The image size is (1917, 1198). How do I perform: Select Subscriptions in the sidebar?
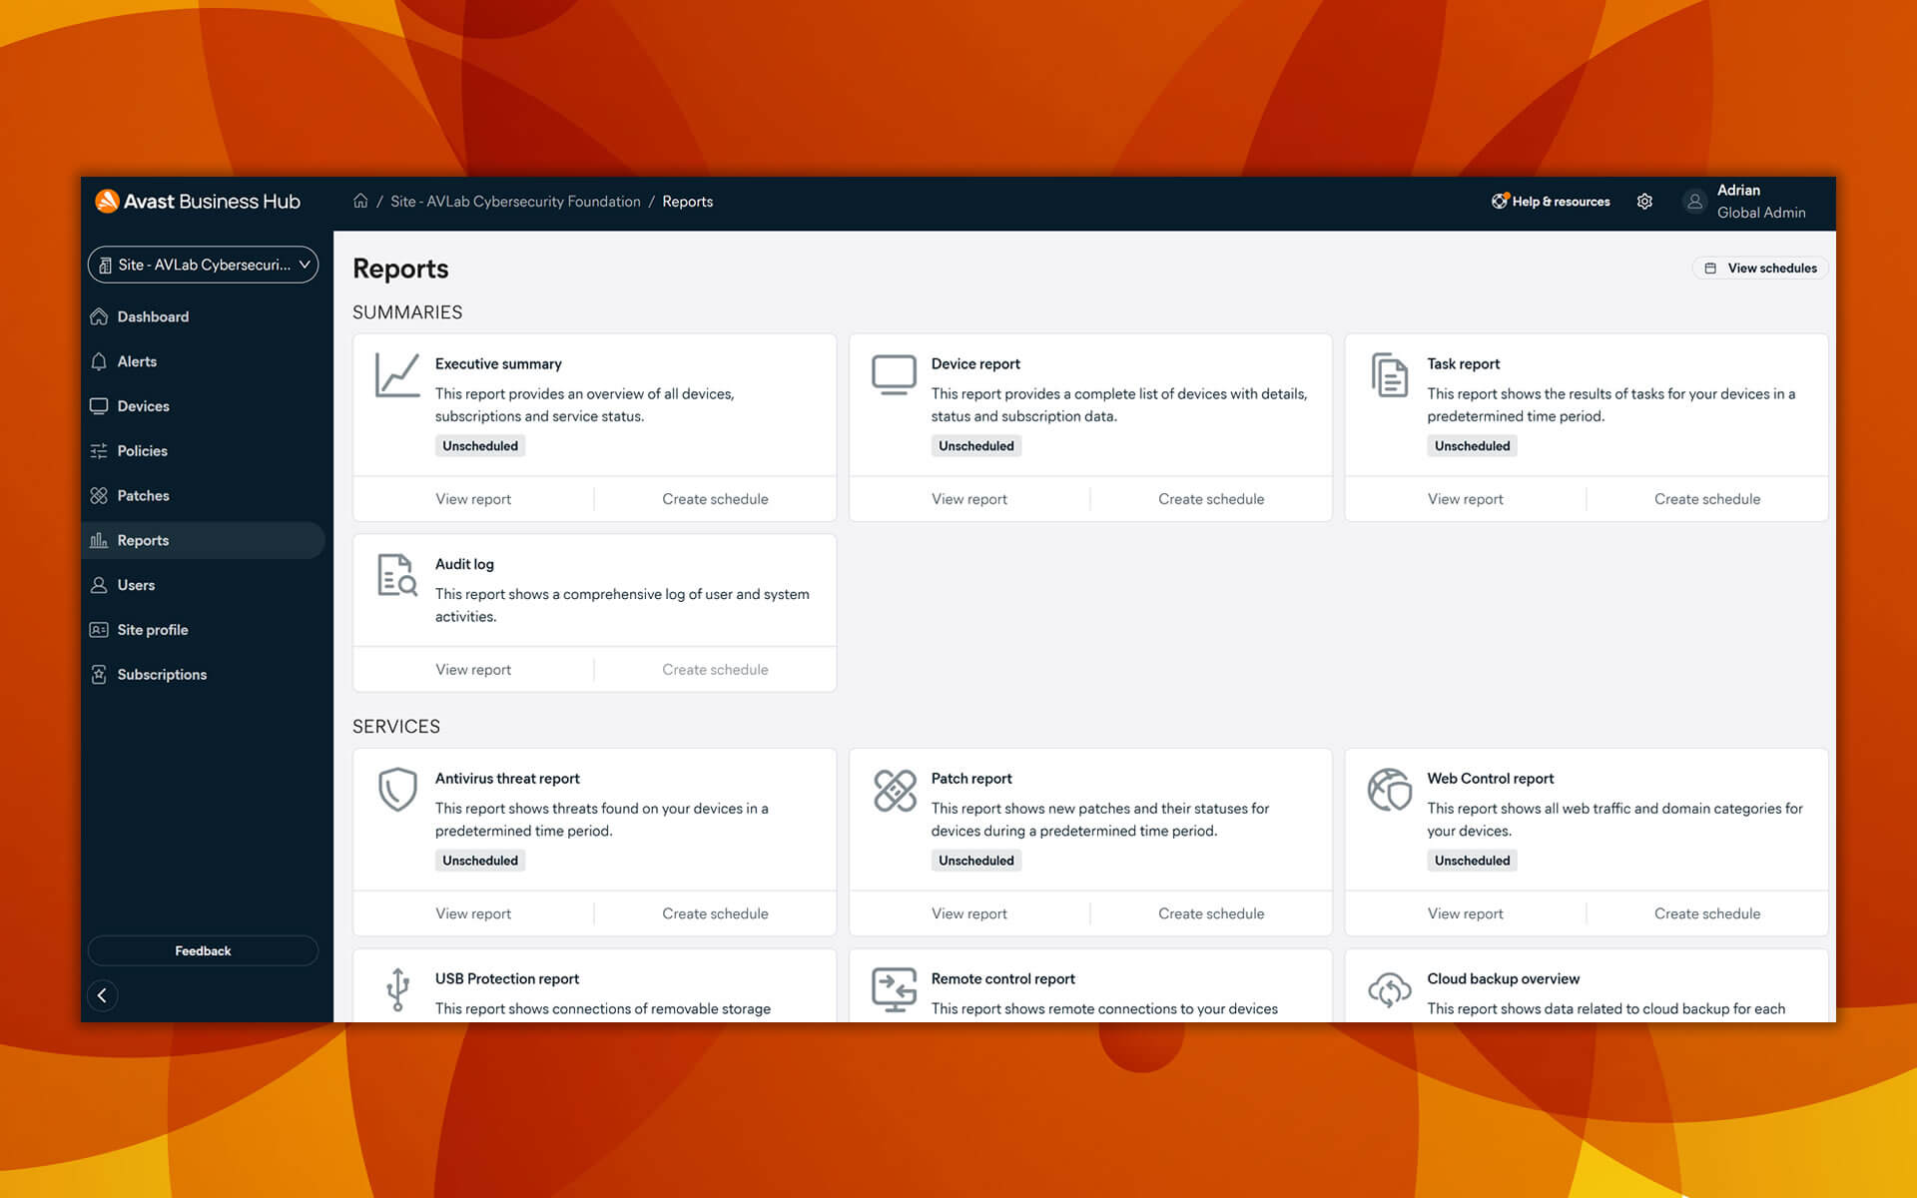[x=162, y=675]
